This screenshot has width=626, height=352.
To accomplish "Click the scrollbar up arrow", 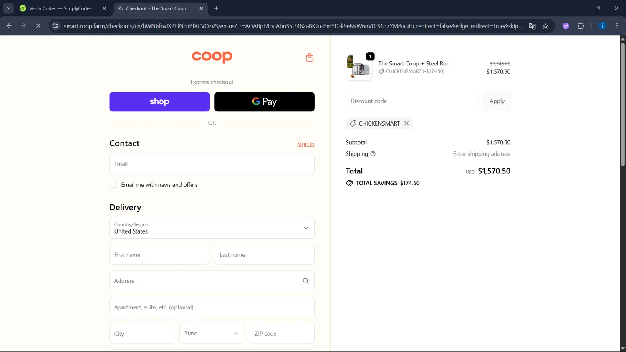I will pyautogui.click(x=623, y=39).
